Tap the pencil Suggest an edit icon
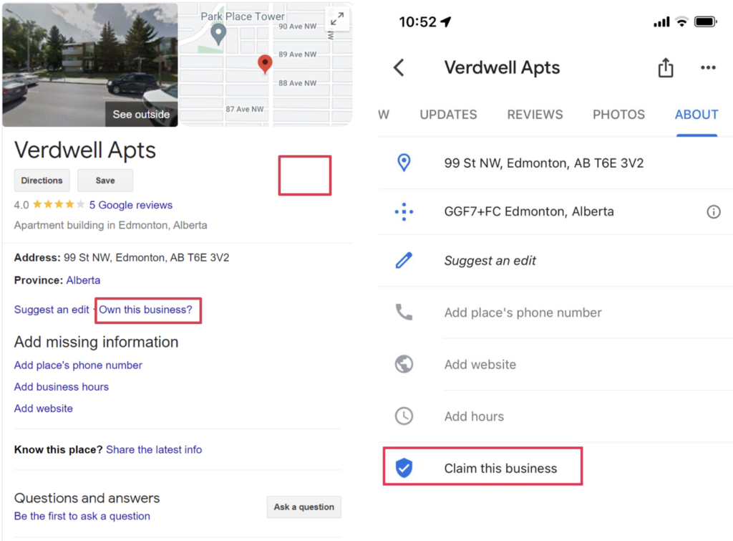This screenshot has width=733, height=541. pos(404,261)
